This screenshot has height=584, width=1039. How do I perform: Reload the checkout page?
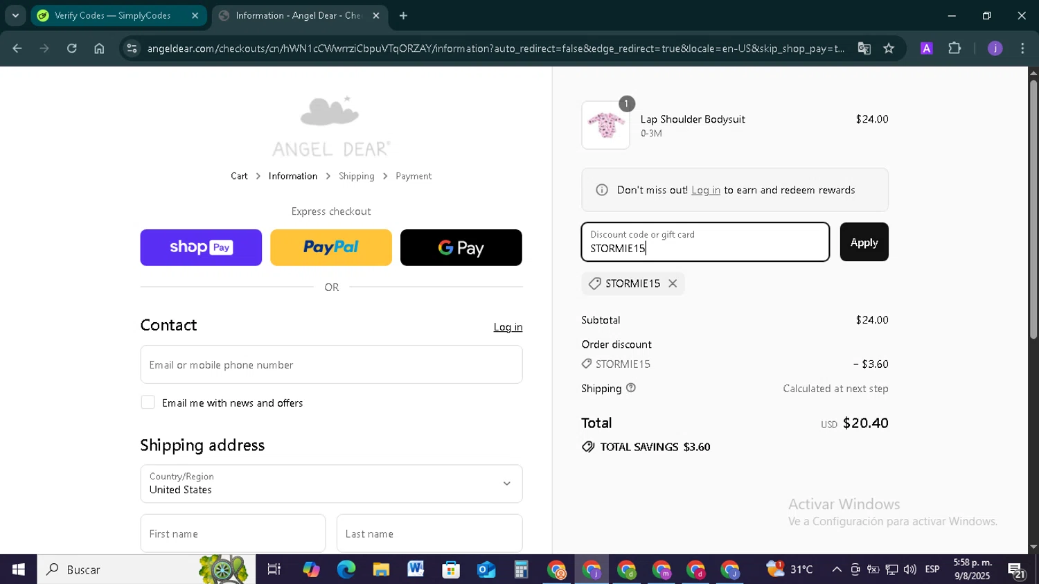(x=72, y=48)
